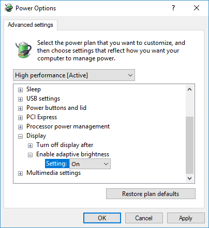Select the Advanced settings tab

(31, 25)
